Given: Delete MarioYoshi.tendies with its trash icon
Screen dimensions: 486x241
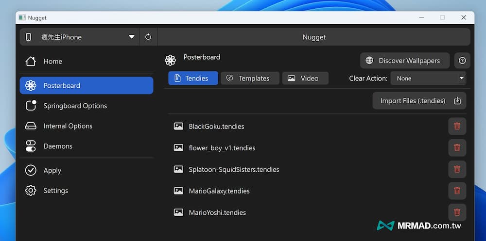Looking at the screenshot, I should pyautogui.click(x=457, y=212).
